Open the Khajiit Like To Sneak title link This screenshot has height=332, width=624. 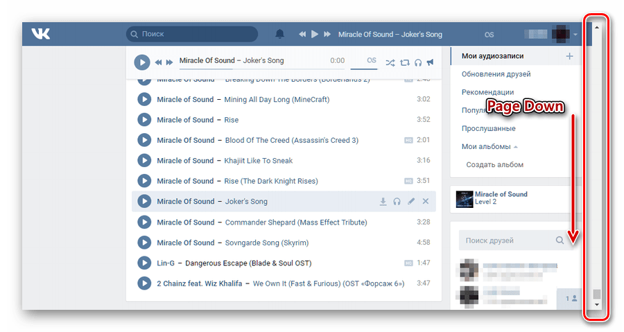click(x=259, y=161)
